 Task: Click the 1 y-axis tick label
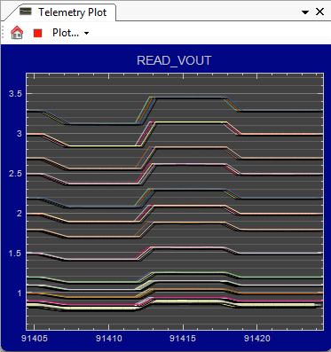tap(20, 293)
